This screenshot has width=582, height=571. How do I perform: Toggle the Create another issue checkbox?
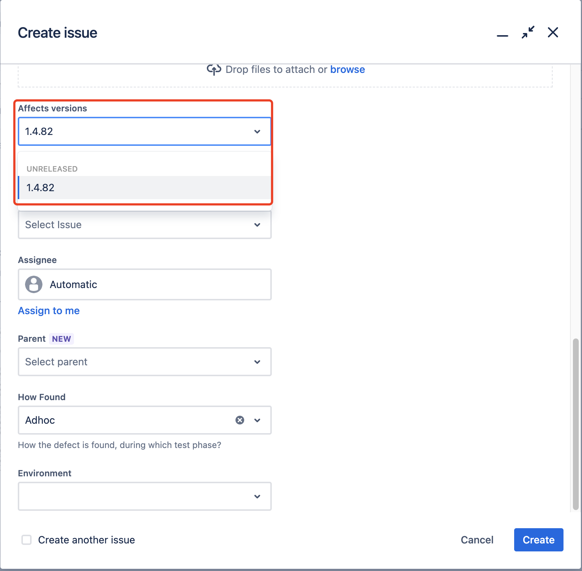pyautogui.click(x=26, y=540)
